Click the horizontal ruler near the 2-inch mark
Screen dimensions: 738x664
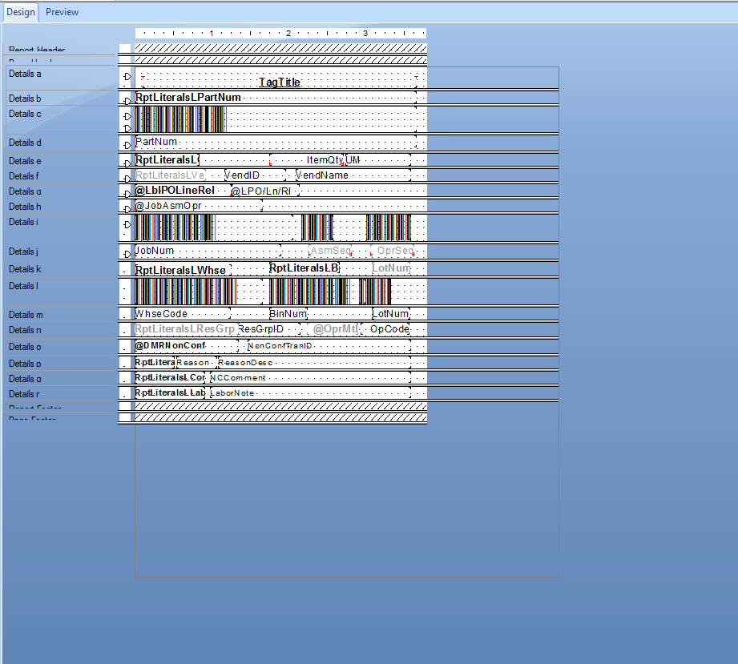point(287,34)
